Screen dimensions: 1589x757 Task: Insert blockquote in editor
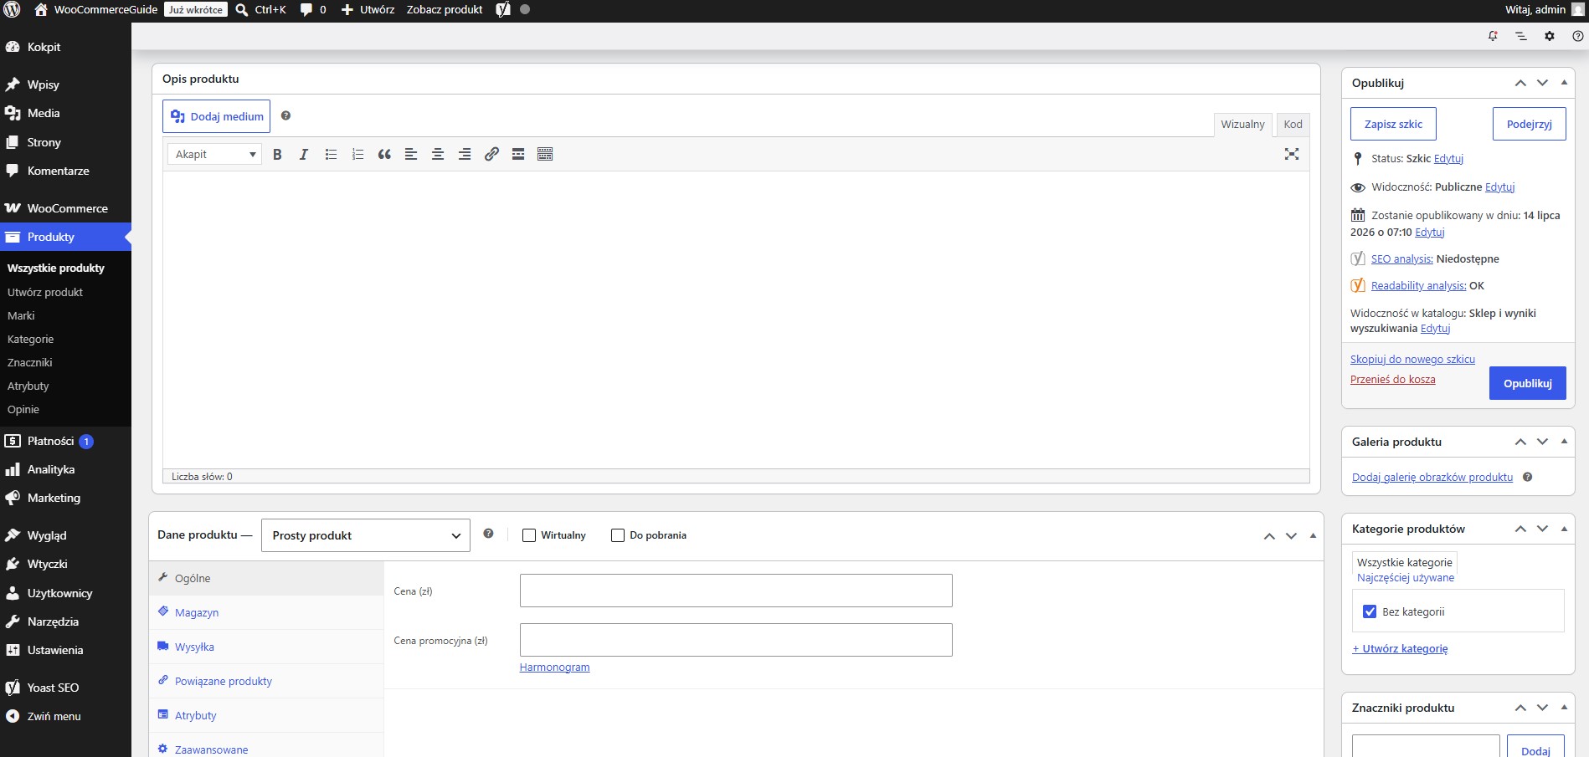(384, 154)
